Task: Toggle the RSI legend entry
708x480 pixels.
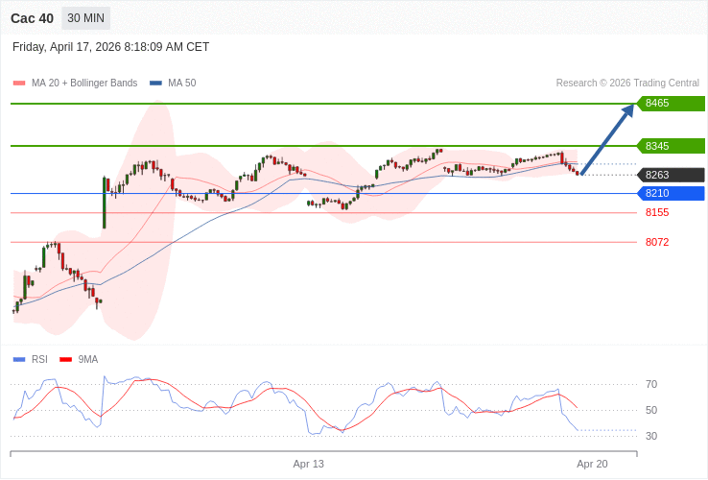Action: (x=39, y=359)
